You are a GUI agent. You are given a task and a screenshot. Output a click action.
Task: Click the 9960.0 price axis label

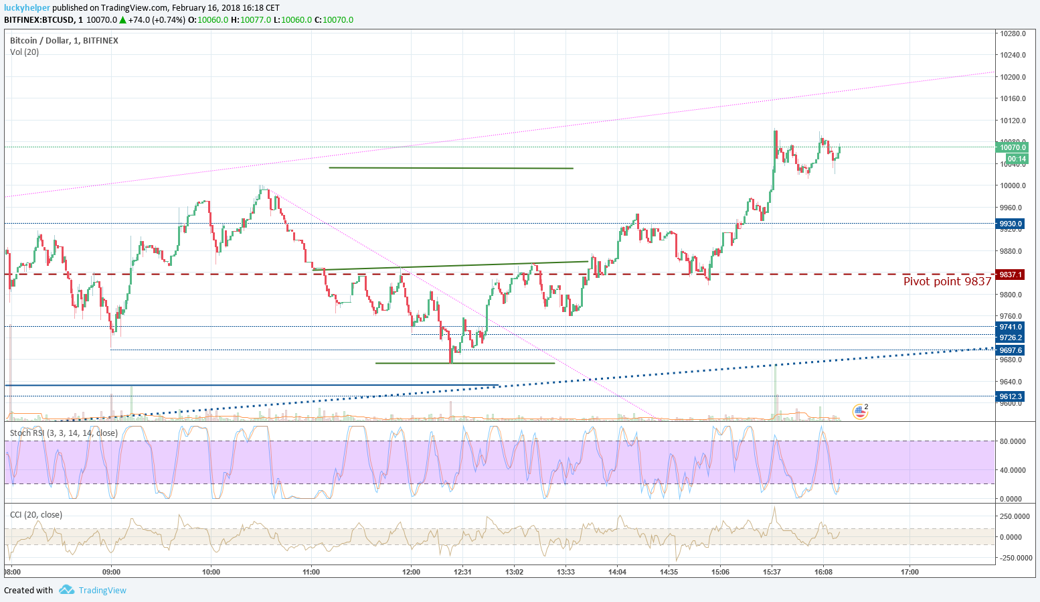(1011, 208)
